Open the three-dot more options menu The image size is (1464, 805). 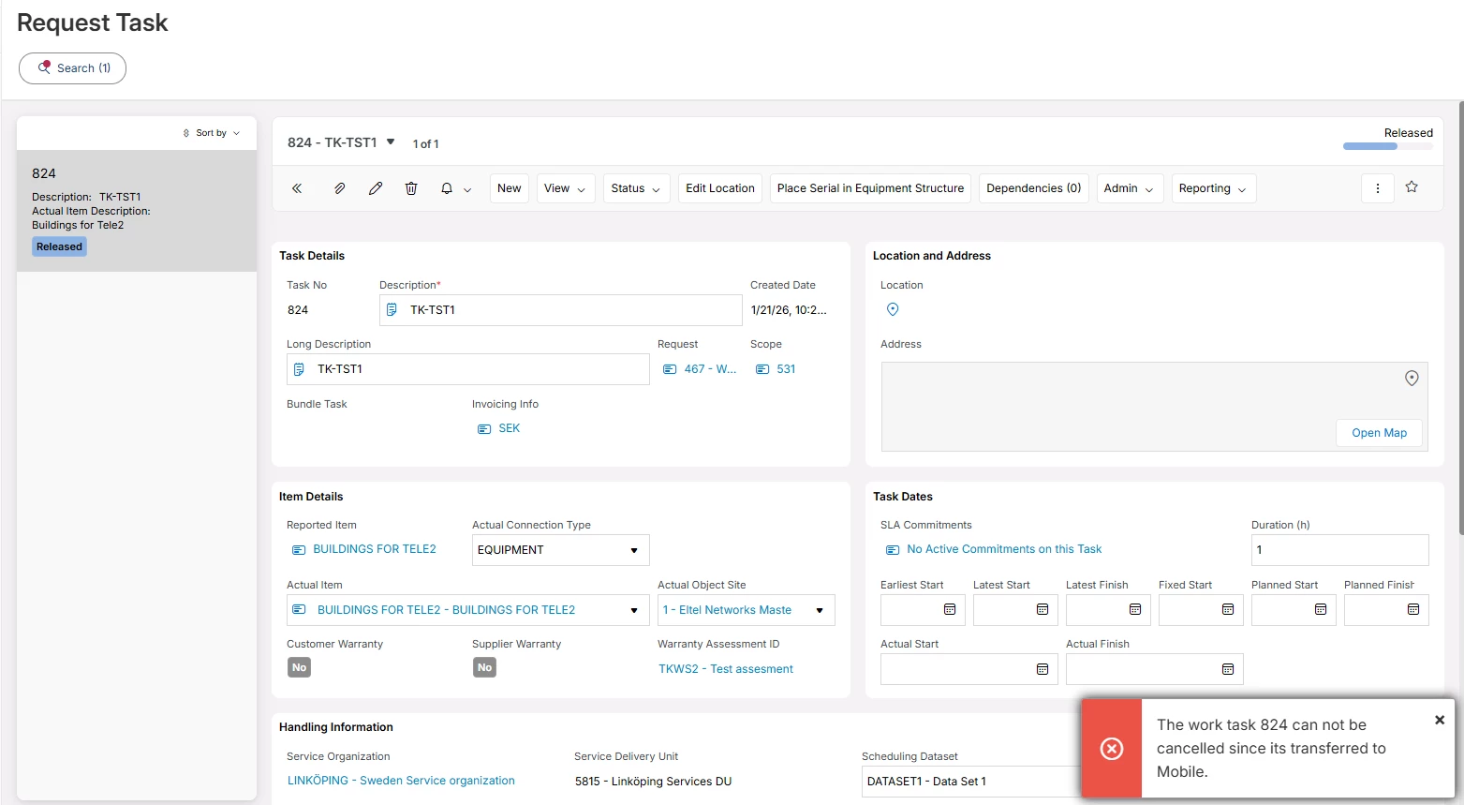[1377, 188]
